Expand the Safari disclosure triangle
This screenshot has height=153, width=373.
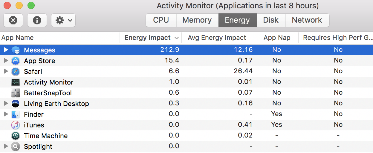pos(6,71)
